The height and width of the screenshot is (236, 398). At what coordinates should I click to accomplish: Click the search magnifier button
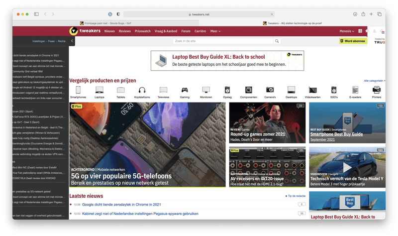click(x=277, y=41)
